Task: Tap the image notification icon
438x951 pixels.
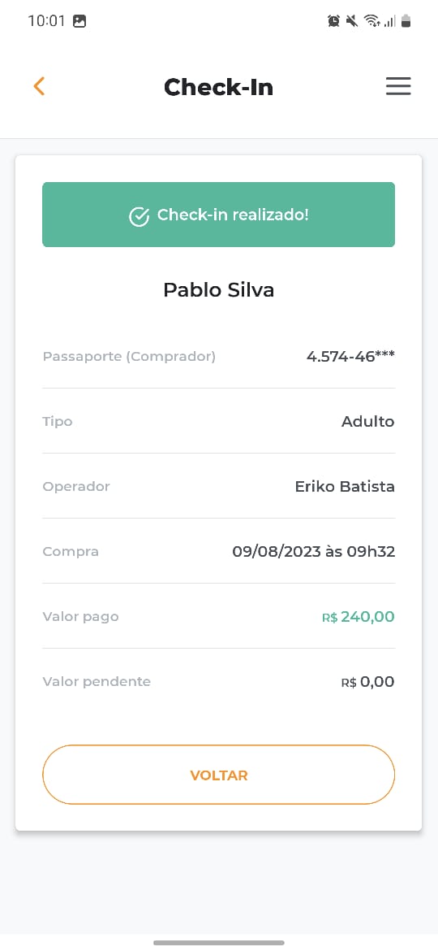Action: coord(79,21)
